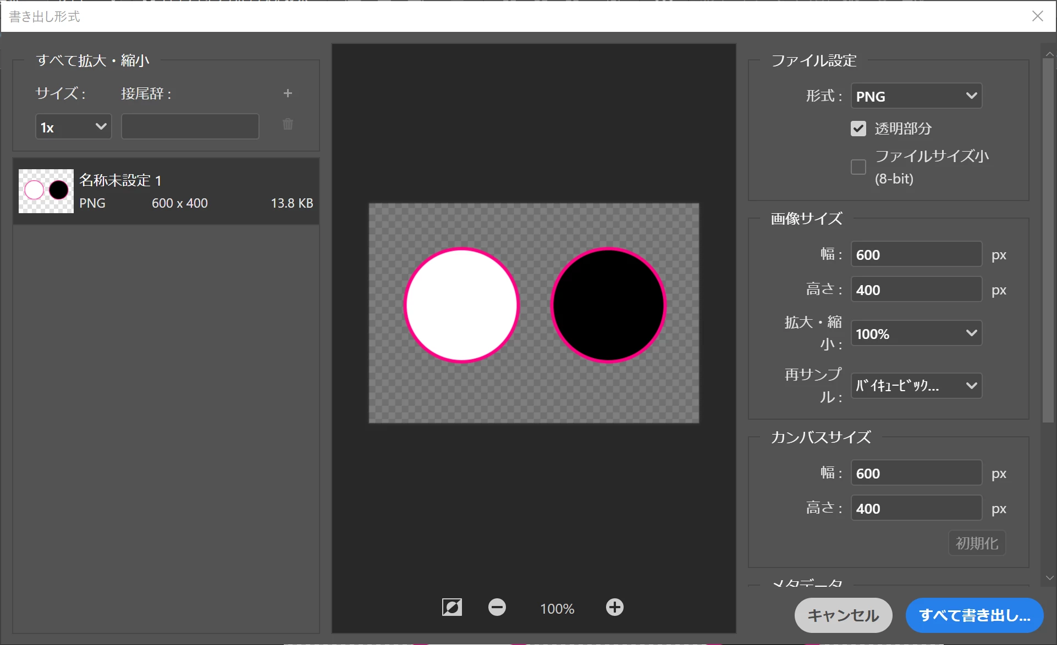Image resolution: width=1057 pixels, height=645 pixels.
Task: Enable ファイルサイズ小 (8-bit) checkbox
Action: pyautogui.click(x=858, y=167)
